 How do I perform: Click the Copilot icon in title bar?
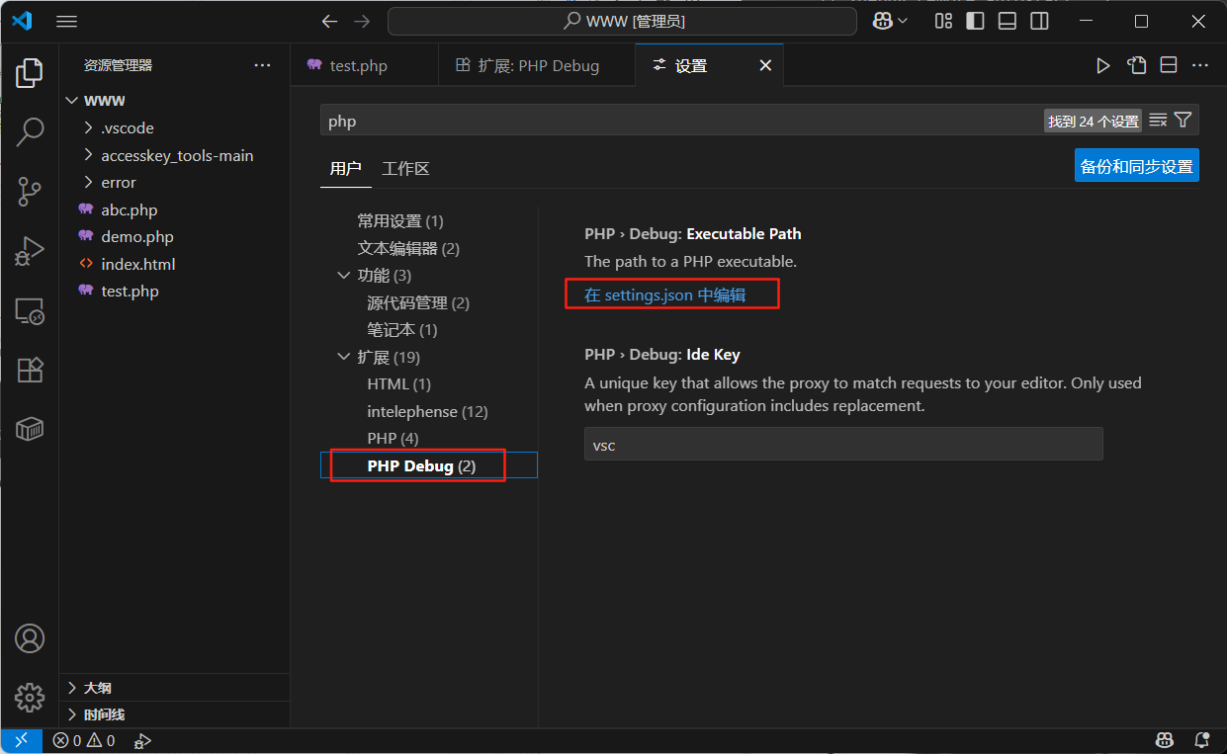click(x=881, y=22)
